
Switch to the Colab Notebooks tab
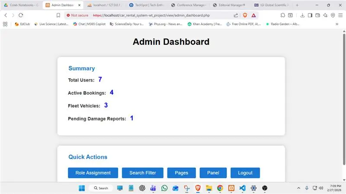(22, 5)
